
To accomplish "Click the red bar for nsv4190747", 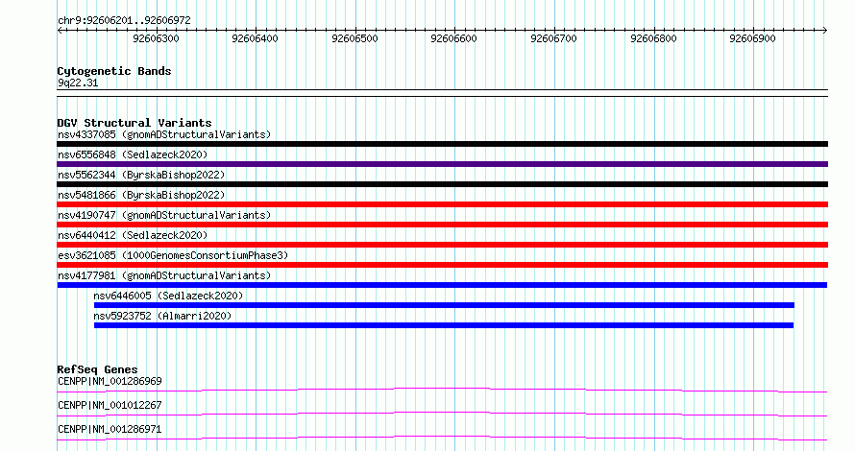I will point(442,225).
